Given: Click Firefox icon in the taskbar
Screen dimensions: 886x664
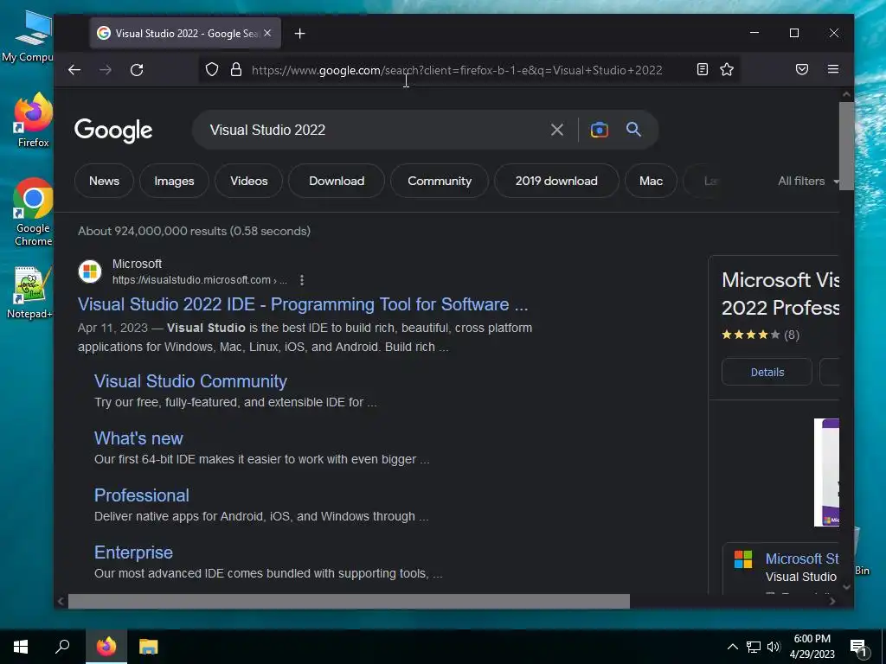Looking at the screenshot, I should (106, 647).
